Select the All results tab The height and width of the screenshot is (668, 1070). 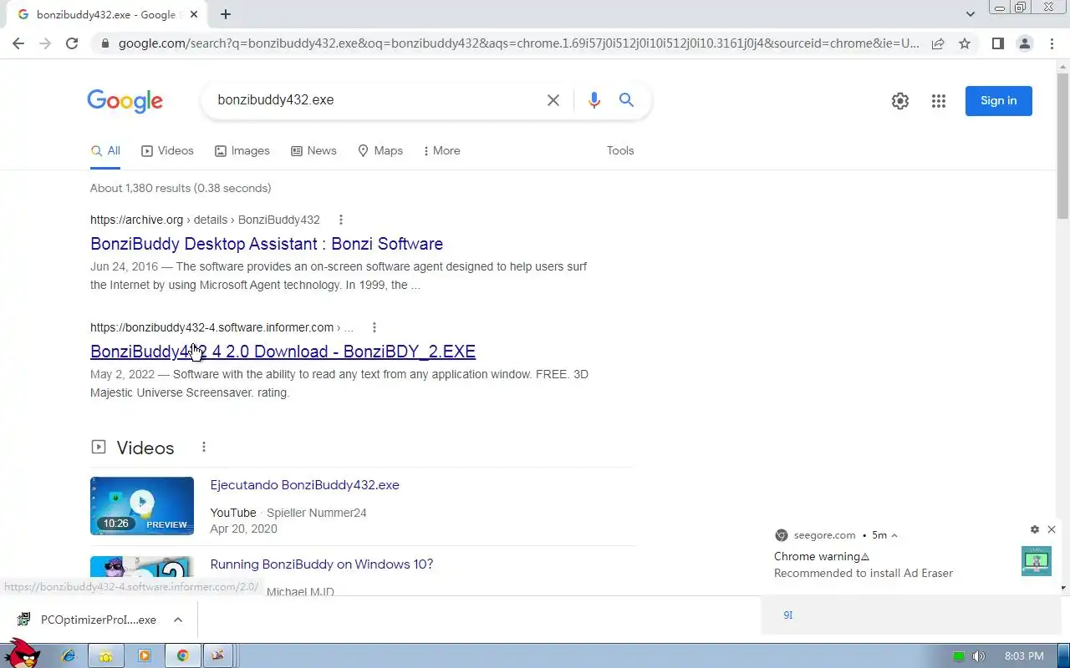[x=105, y=150]
